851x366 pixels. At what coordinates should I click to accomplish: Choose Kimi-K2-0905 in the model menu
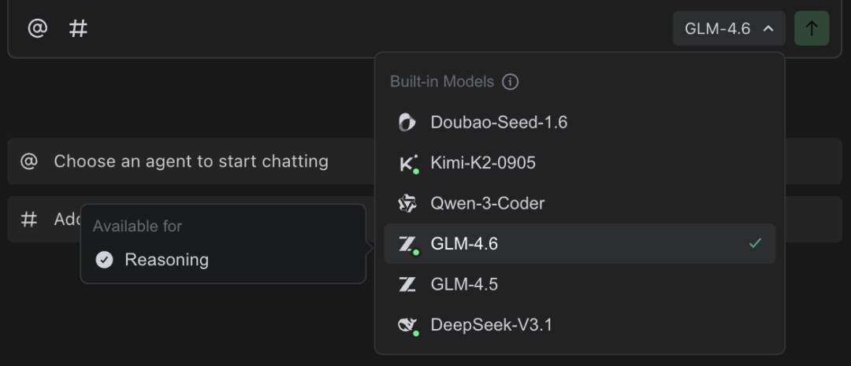click(483, 163)
